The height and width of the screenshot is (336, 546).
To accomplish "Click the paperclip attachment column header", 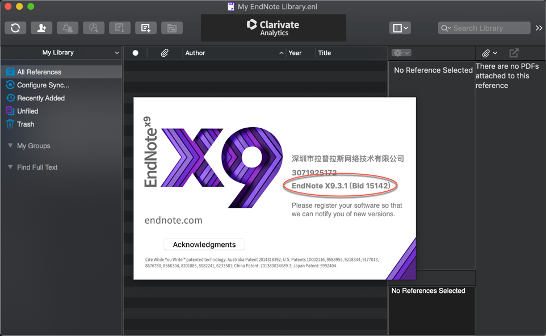I will pyautogui.click(x=164, y=53).
